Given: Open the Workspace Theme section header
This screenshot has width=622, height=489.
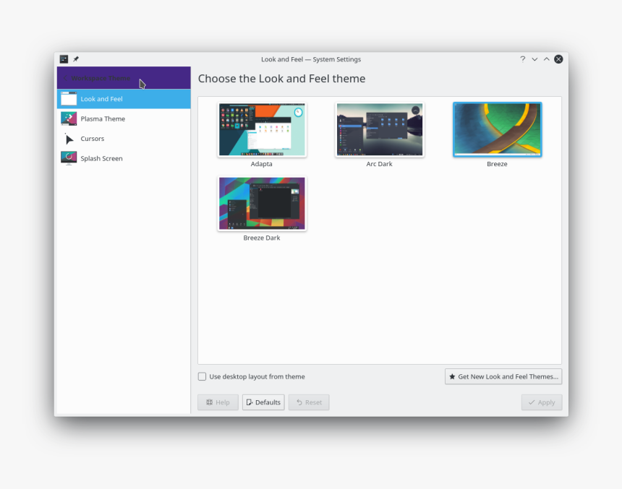Looking at the screenshot, I should click(101, 78).
